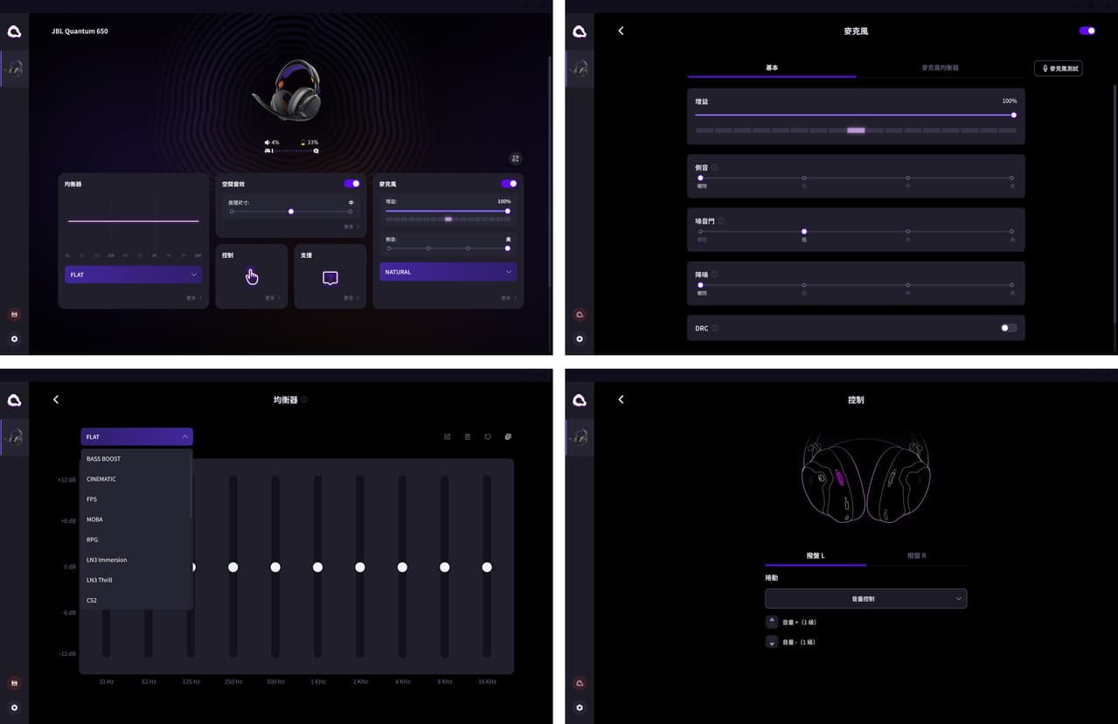Toggle the 麥克風 card switch on the dashboard
Image resolution: width=1118 pixels, height=724 pixels.
tap(509, 184)
